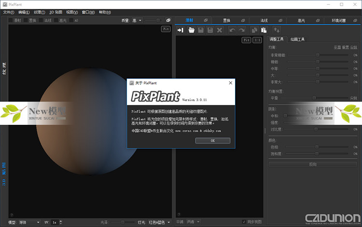Click the 平滑 preset link under 均衡
The height and width of the screenshot is (227, 362).
[x=337, y=47]
